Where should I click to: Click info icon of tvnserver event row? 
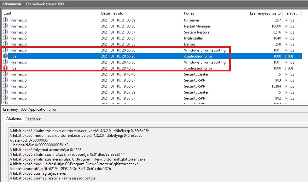5,20
